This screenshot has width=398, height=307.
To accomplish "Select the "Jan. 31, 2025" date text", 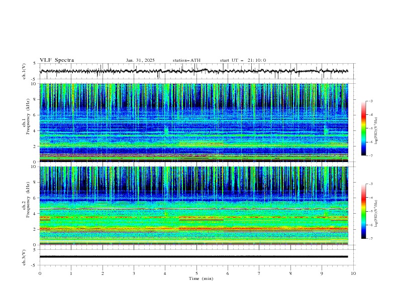I will [140, 60].
